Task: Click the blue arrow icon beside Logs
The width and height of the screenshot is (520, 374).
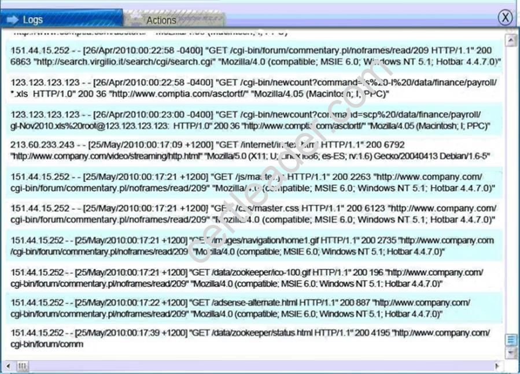Action: 12,19
